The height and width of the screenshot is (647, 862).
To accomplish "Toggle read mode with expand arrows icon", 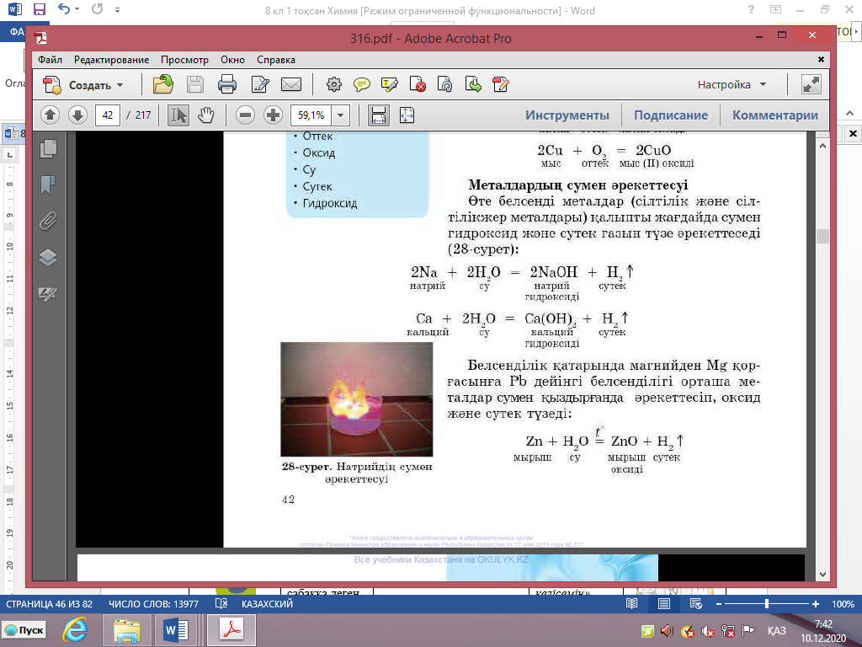I will [x=811, y=84].
